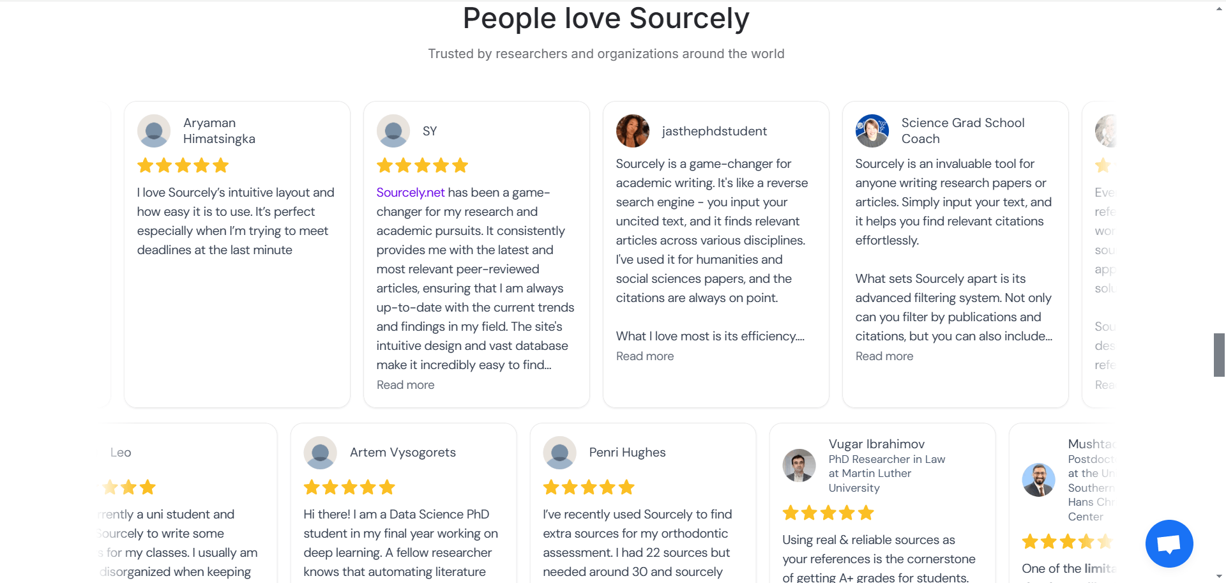Image resolution: width=1226 pixels, height=583 pixels.
Task: Click Vugar Ibrahimov's five-star rating
Action: pyautogui.click(x=828, y=513)
